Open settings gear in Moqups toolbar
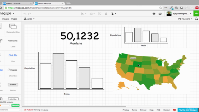The image size is (199, 112). pyautogui.click(x=154, y=14)
